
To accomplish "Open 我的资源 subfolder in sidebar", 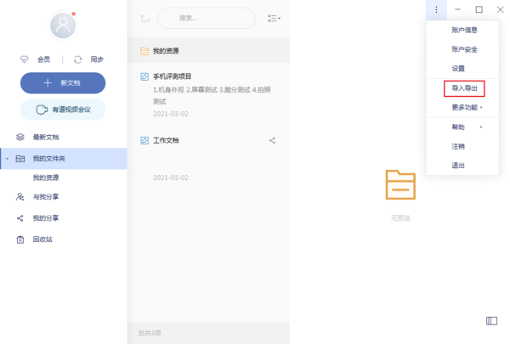I will click(x=46, y=178).
